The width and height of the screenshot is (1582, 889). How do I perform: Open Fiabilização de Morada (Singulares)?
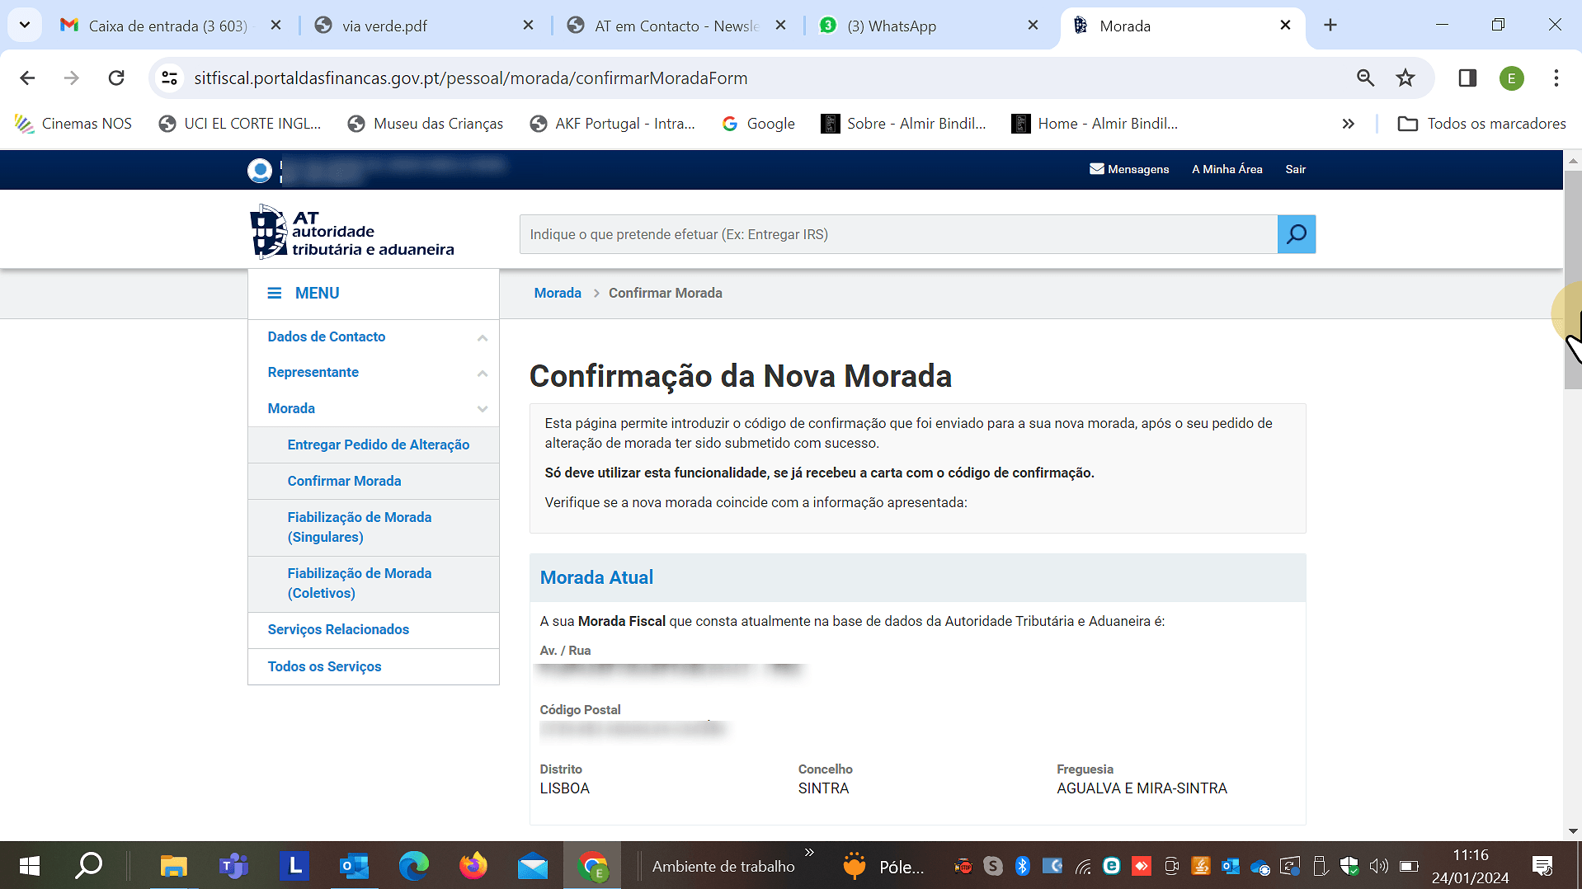click(x=359, y=527)
